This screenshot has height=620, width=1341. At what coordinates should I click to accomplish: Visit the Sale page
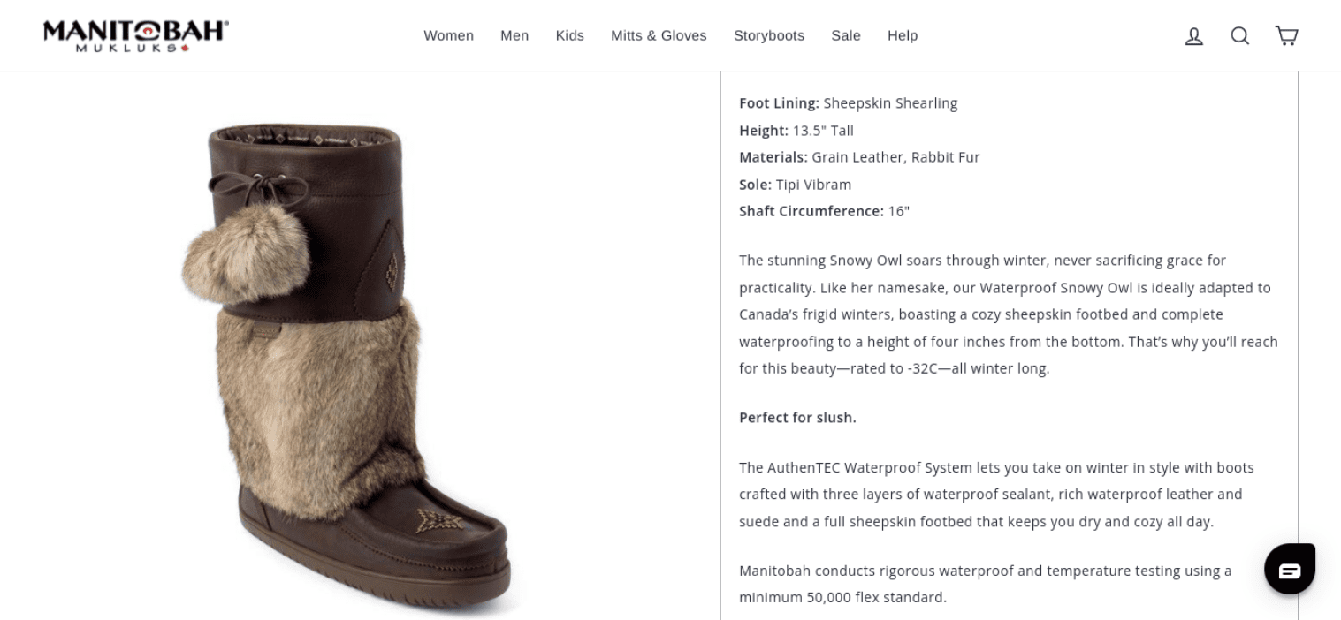coord(845,35)
